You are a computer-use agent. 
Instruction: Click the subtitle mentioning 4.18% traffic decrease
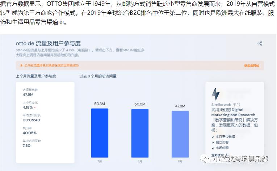(80, 52)
